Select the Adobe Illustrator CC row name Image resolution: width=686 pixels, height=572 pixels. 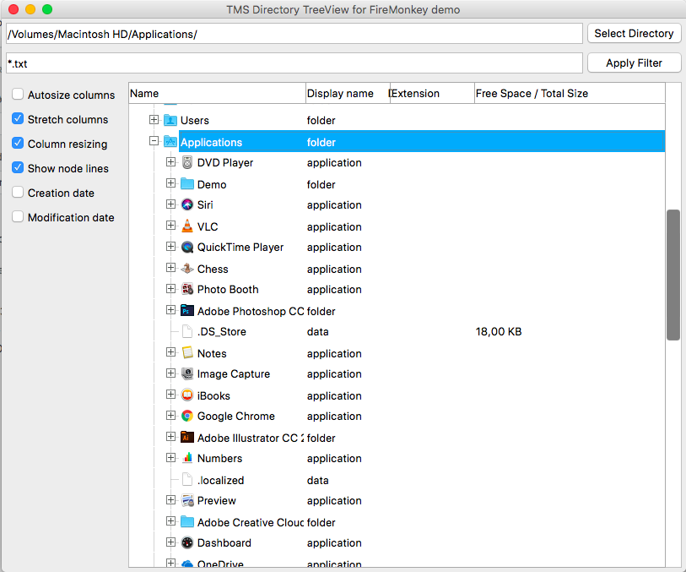(x=251, y=438)
